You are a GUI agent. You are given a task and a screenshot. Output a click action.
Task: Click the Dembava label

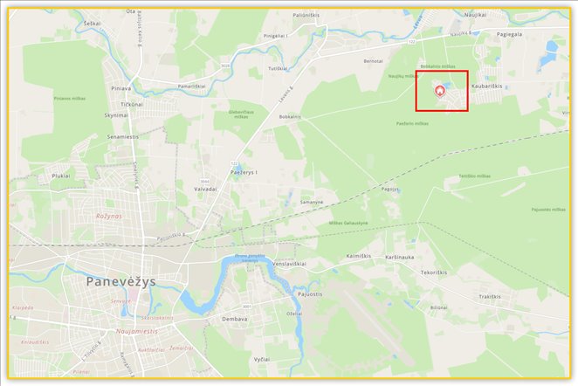coord(235,319)
